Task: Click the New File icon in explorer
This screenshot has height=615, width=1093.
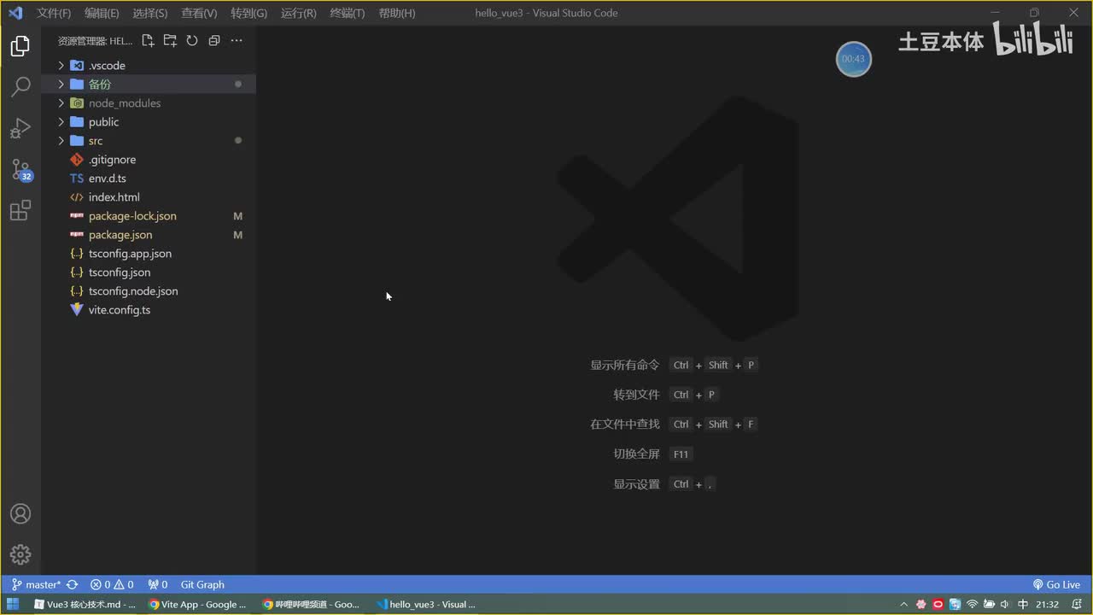Action: click(x=148, y=40)
